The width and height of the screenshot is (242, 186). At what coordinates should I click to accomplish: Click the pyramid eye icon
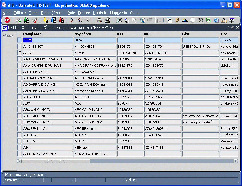tap(185, 20)
